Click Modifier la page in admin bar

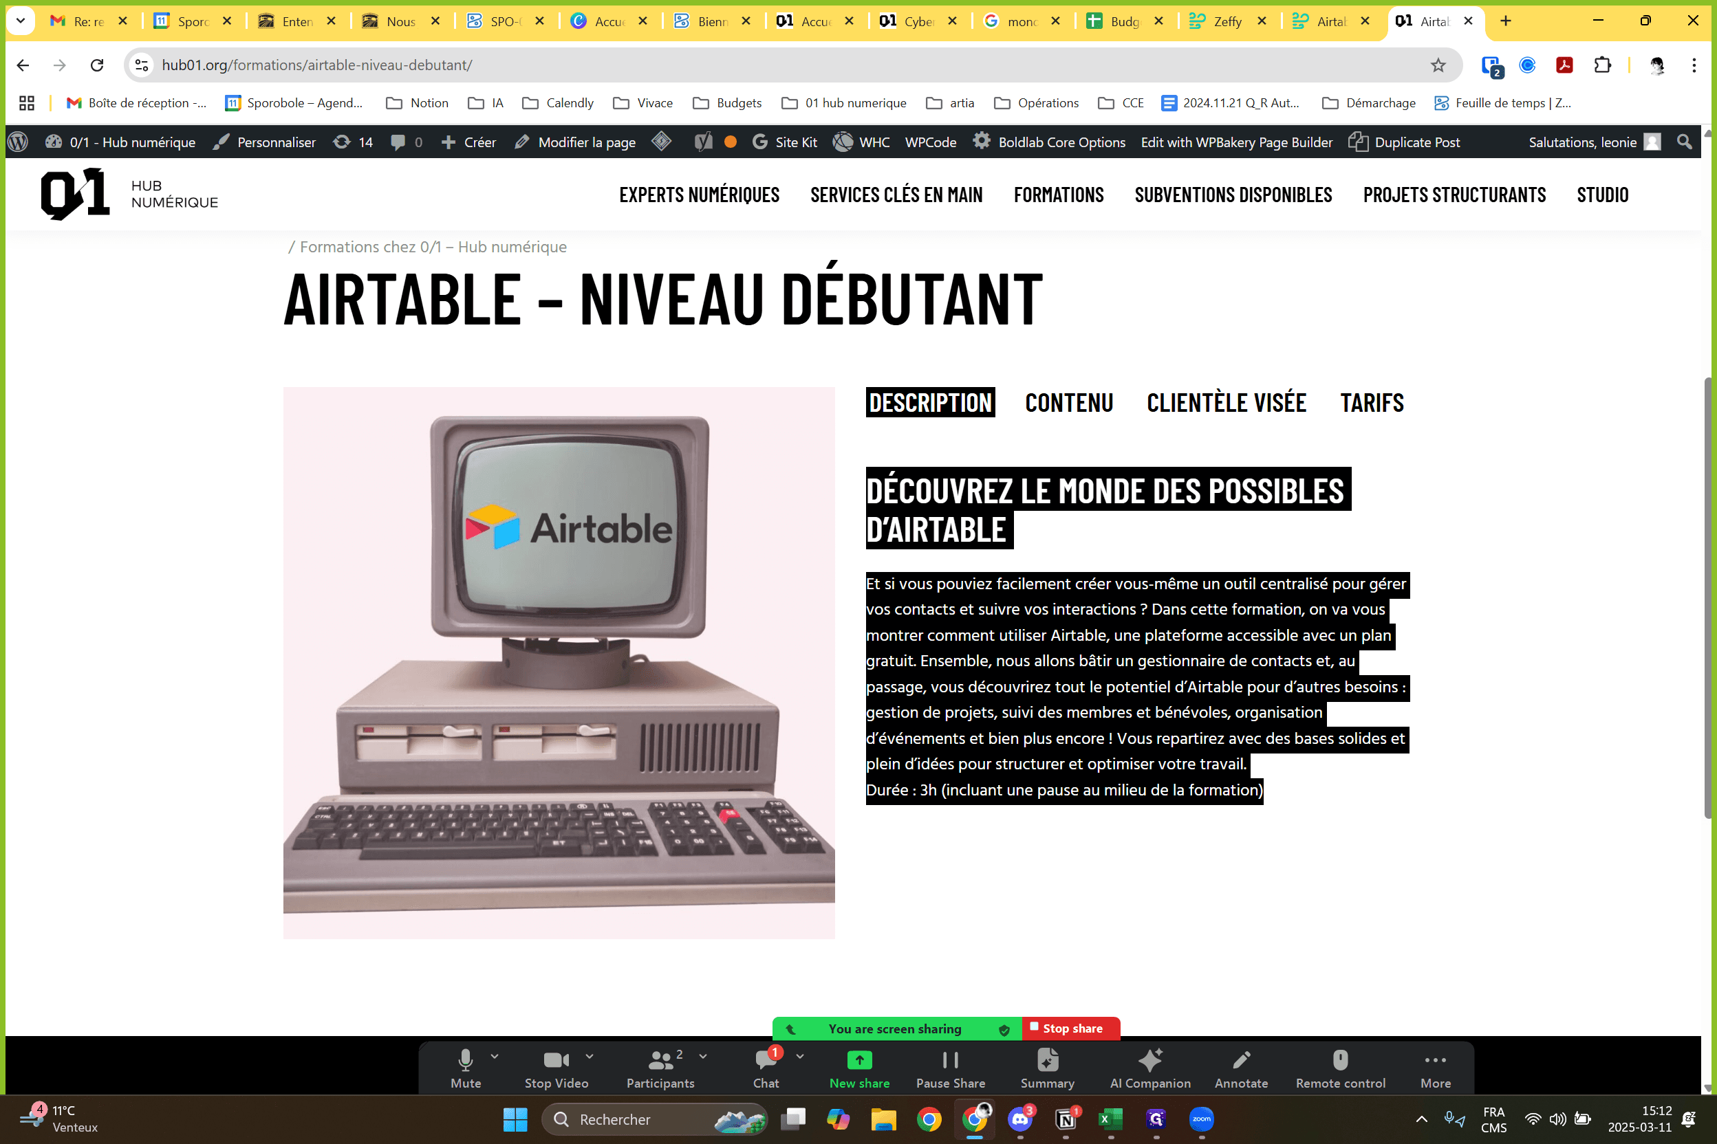pos(575,142)
